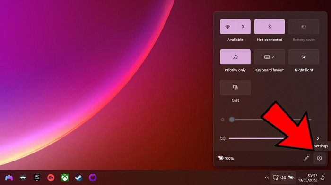Turn on Night light

304,57
